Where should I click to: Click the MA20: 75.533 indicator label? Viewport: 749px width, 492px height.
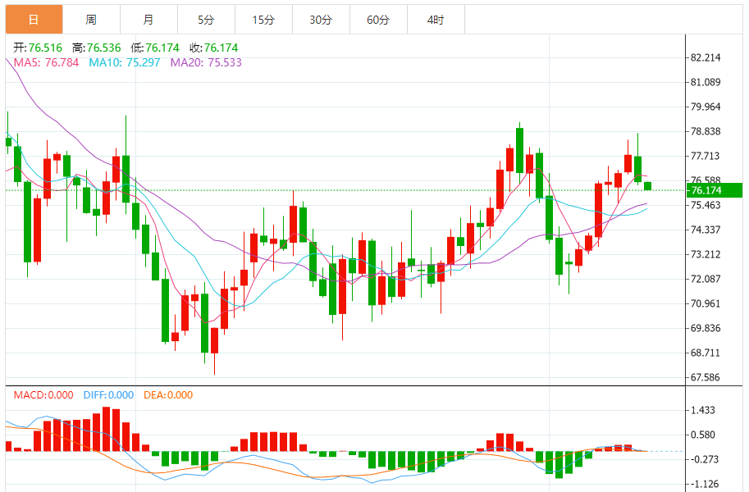pyautogui.click(x=206, y=62)
